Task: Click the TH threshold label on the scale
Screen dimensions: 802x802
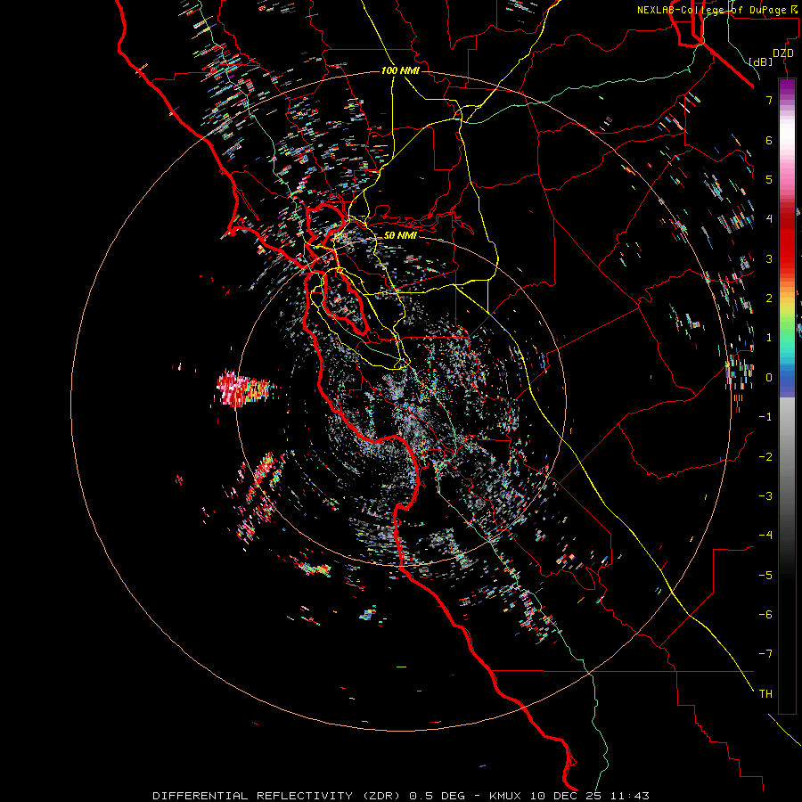Action: [765, 694]
